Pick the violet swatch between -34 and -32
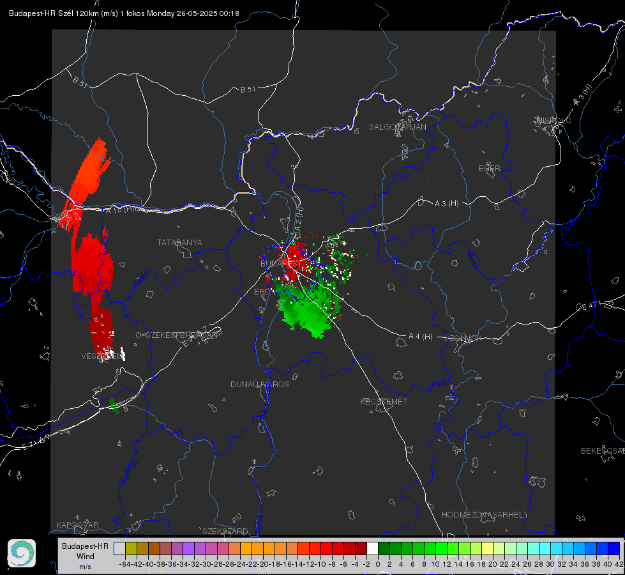The height and width of the screenshot is (575, 625). click(188, 548)
